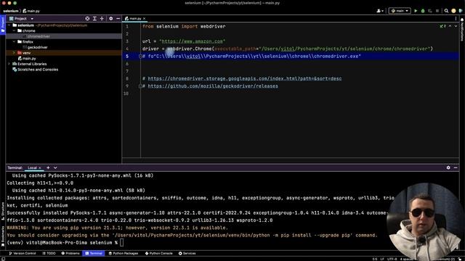Image resolution: width=465 pixels, height=261 pixels.
Task: Open the user account icon in toolbar
Action: [x=380, y=11]
